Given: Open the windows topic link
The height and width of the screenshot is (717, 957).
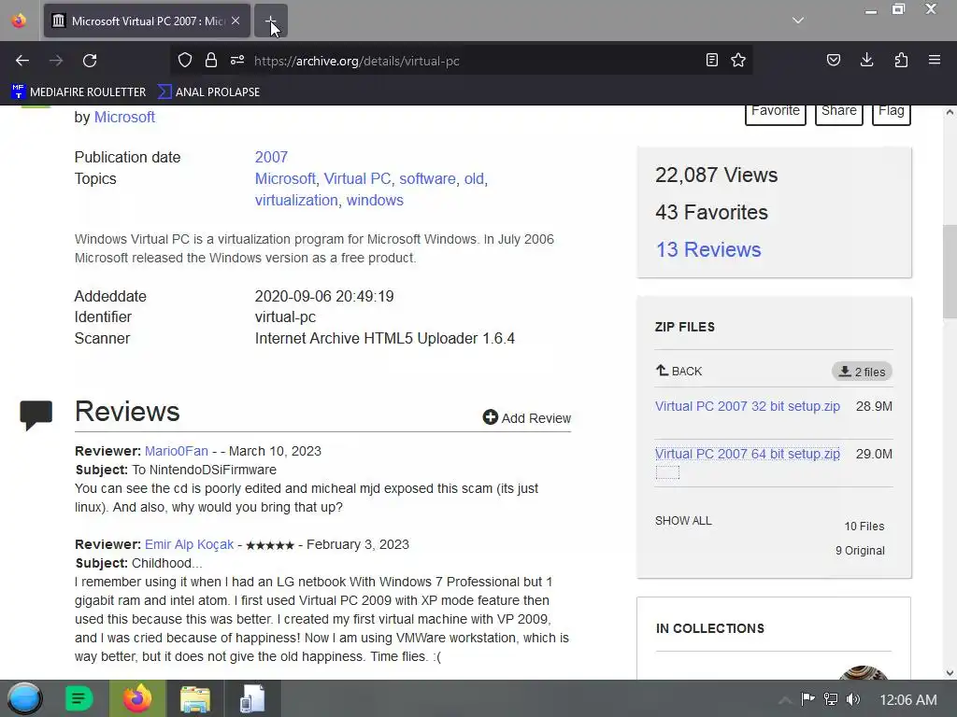Looking at the screenshot, I should (x=375, y=200).
